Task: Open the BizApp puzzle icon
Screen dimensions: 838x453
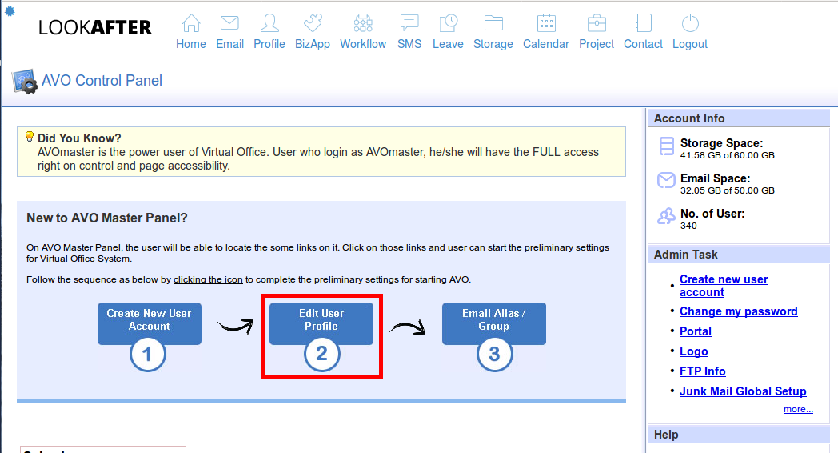Action: tap(313, 23)
